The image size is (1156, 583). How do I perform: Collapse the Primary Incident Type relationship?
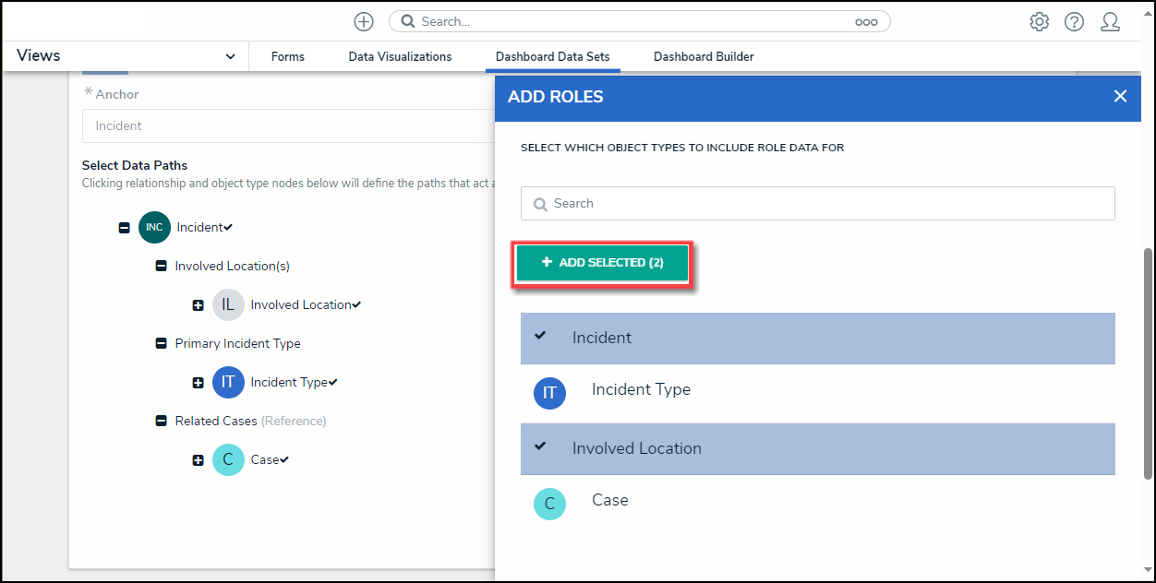click(161, 344)
